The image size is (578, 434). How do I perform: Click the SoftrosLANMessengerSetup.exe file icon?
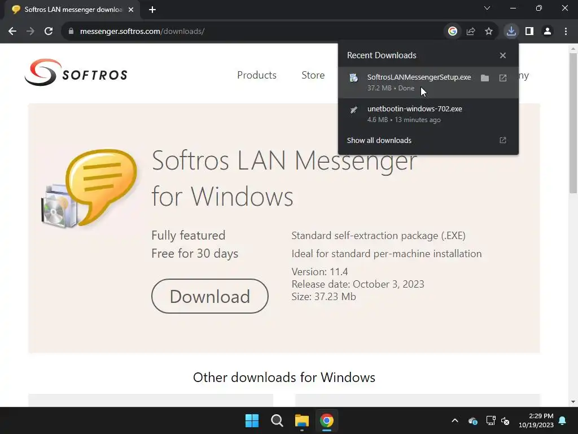pyautogui.click(x=353, y=77)
